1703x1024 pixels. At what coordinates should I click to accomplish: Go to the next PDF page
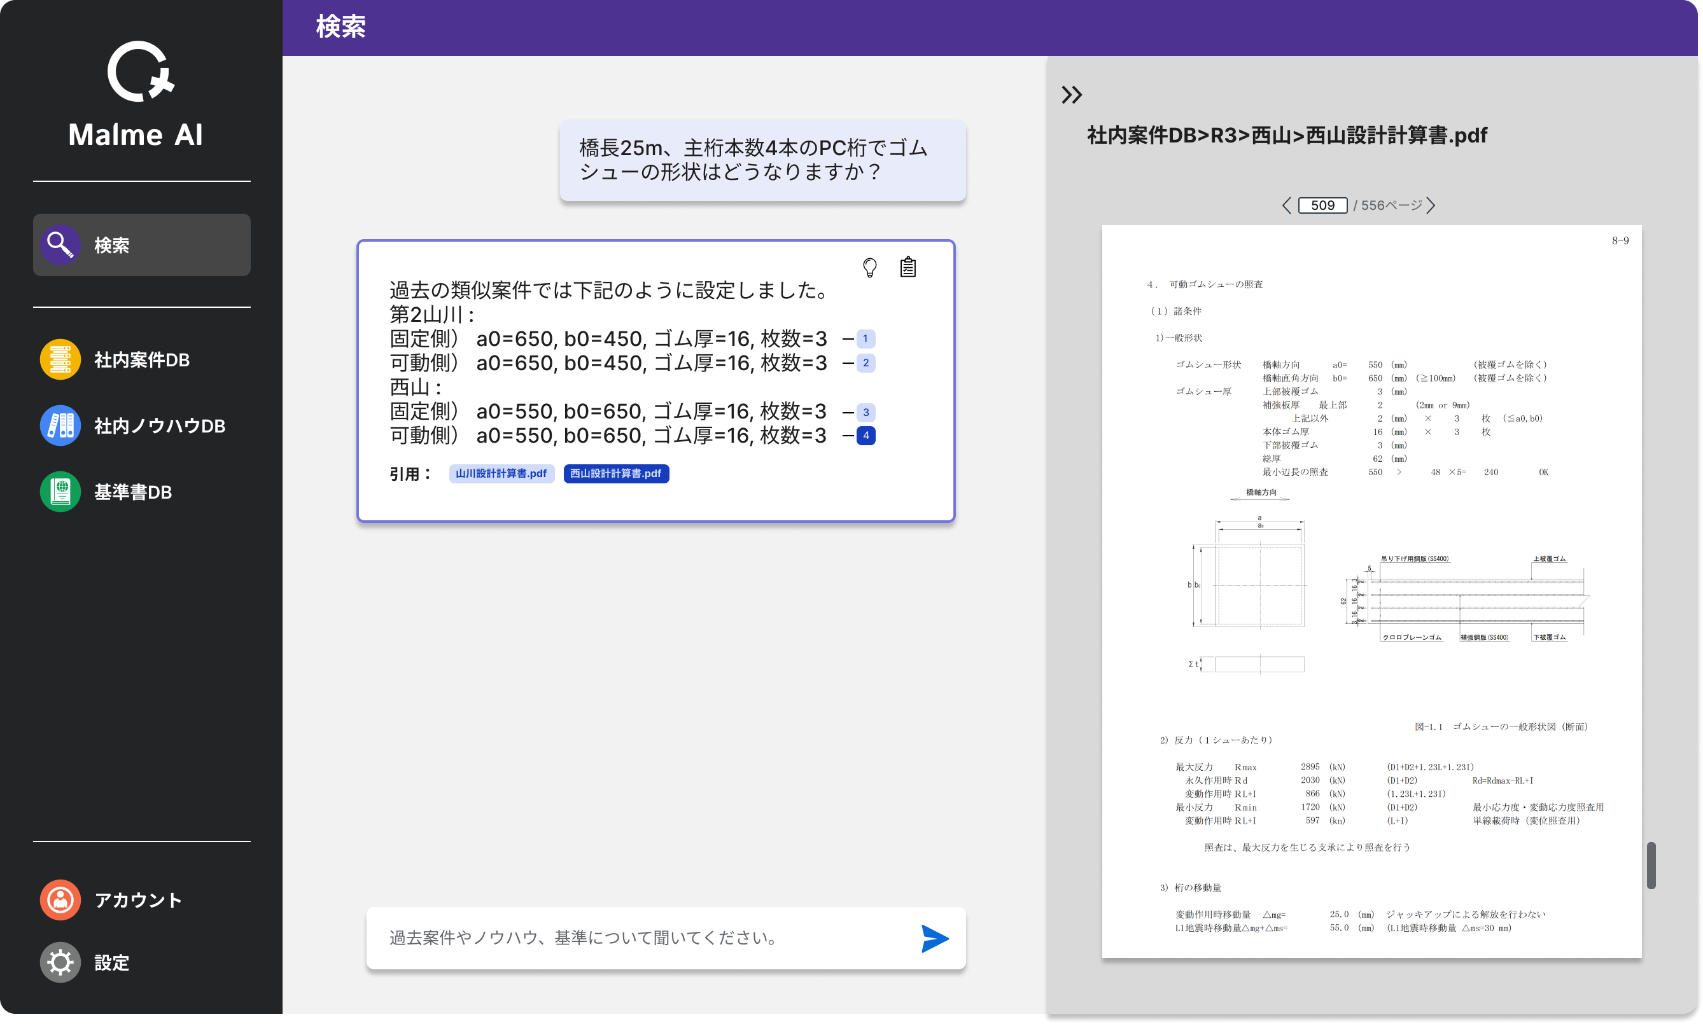coord(1431,205)
